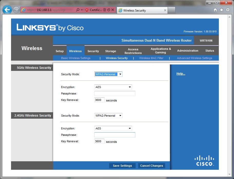Open the 2.4GHz Encryption dropdown
This screenshot has width=234, height=179.
[x=113, y=128]
